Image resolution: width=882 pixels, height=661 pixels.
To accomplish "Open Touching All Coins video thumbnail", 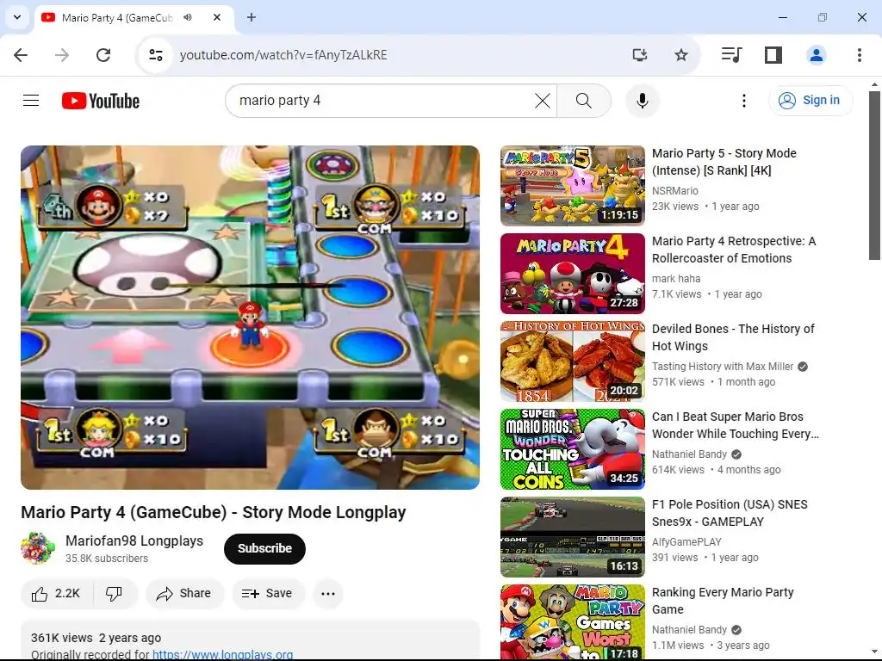I will click(x=573, y=449).
